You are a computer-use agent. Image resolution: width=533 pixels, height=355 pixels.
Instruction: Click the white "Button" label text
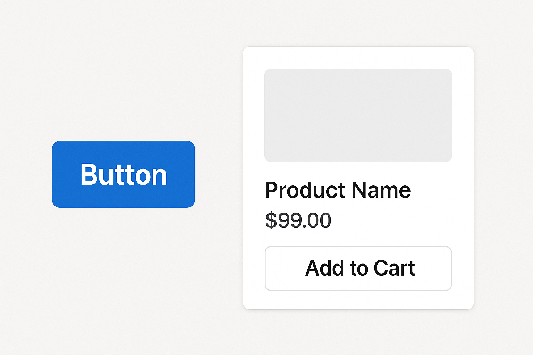pos(124,175)
